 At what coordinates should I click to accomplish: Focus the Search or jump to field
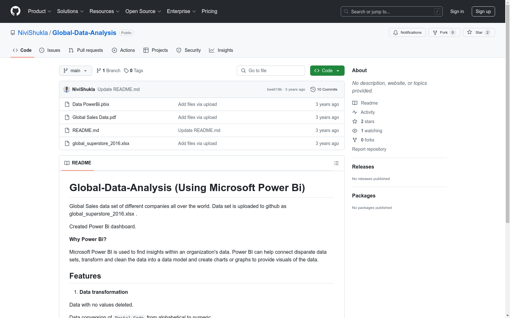(392, 11)
